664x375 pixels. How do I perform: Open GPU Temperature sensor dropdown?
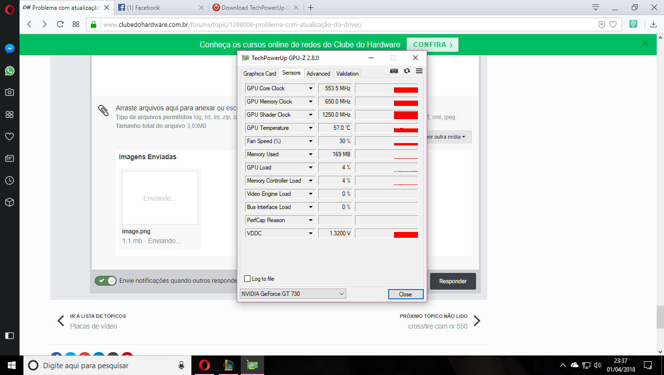[311, 128]
